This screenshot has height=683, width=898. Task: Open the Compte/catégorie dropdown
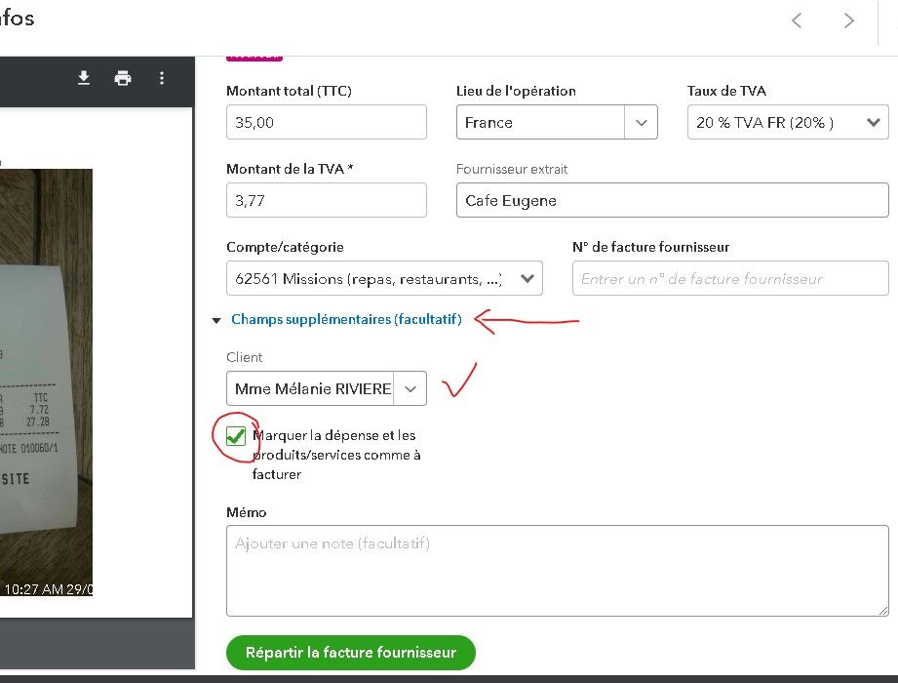tap(527, 278)
